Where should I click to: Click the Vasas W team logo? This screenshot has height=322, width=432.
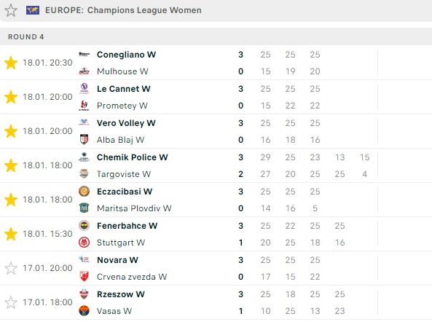(x=84, y=310)
